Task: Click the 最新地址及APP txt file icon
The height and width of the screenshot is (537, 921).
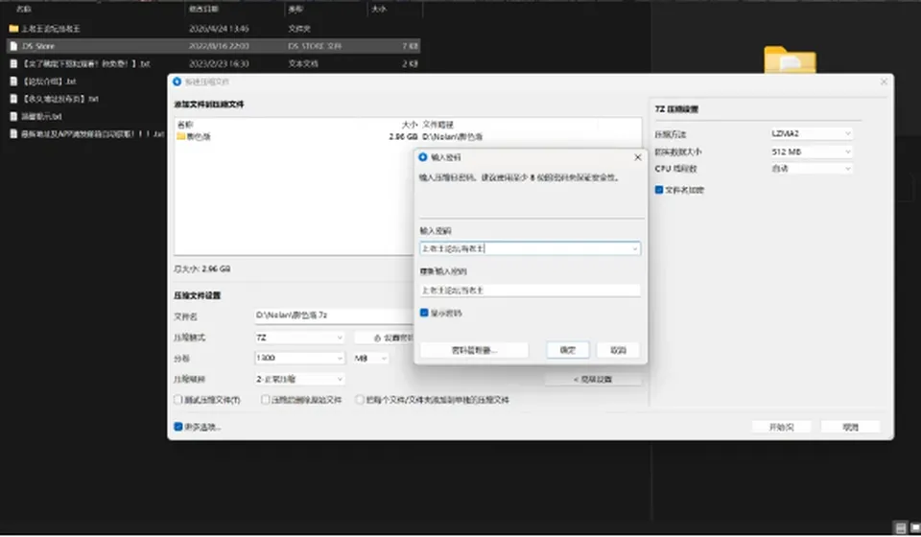Action: [x=13, y=134]
